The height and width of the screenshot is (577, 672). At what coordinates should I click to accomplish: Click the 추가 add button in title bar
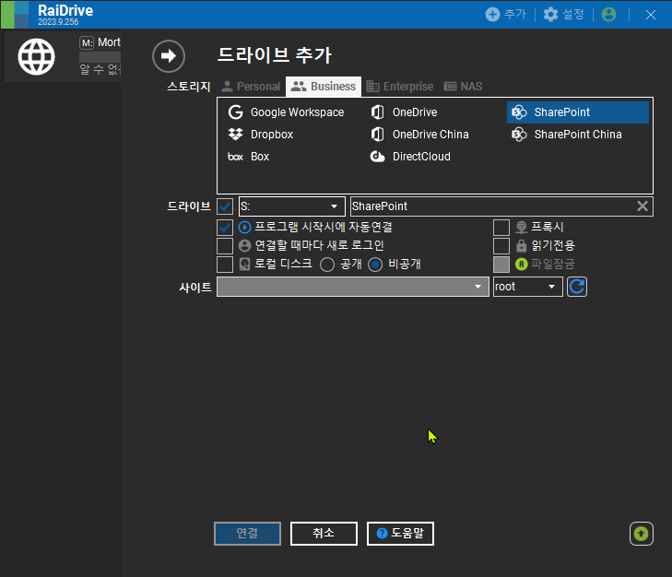point(506,15)
